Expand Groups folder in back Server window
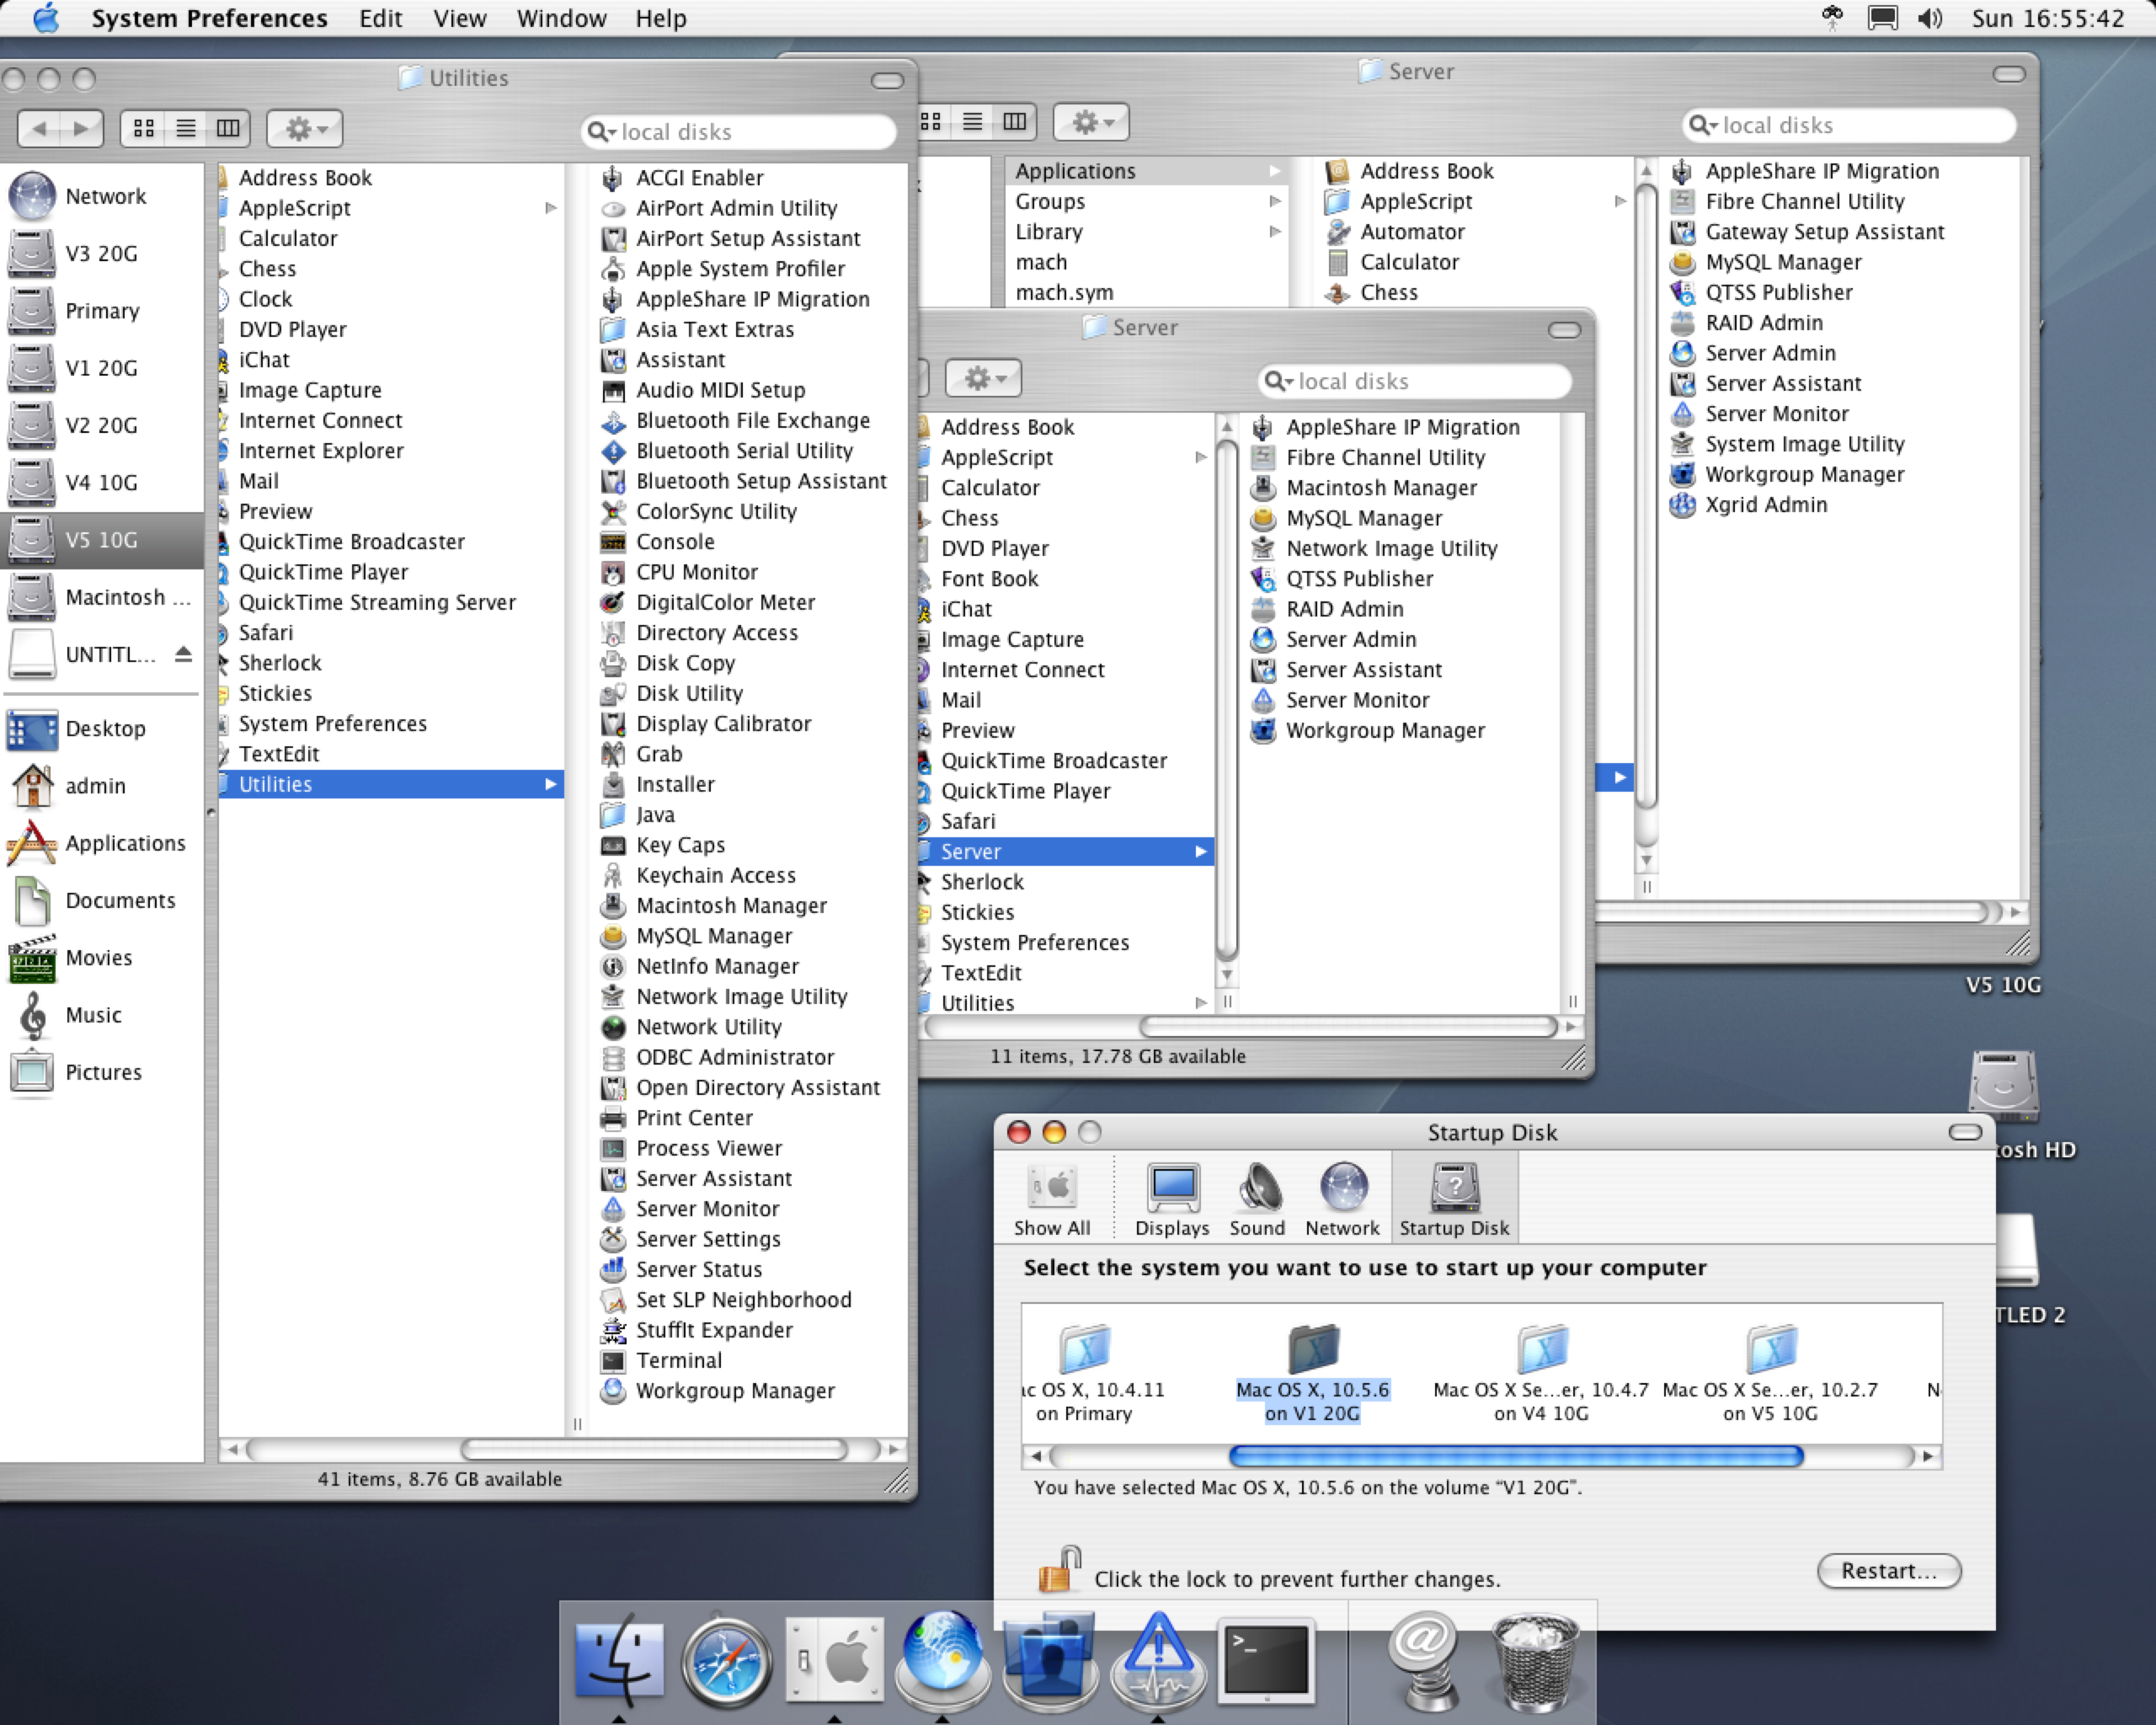The height and width of the screenshot is (1725, 2156). pyautogui.click(x=1275, y=201)
